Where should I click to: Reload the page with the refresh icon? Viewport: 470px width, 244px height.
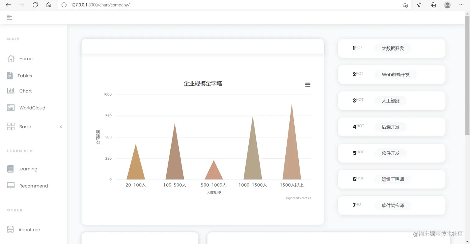pos(35,5)
